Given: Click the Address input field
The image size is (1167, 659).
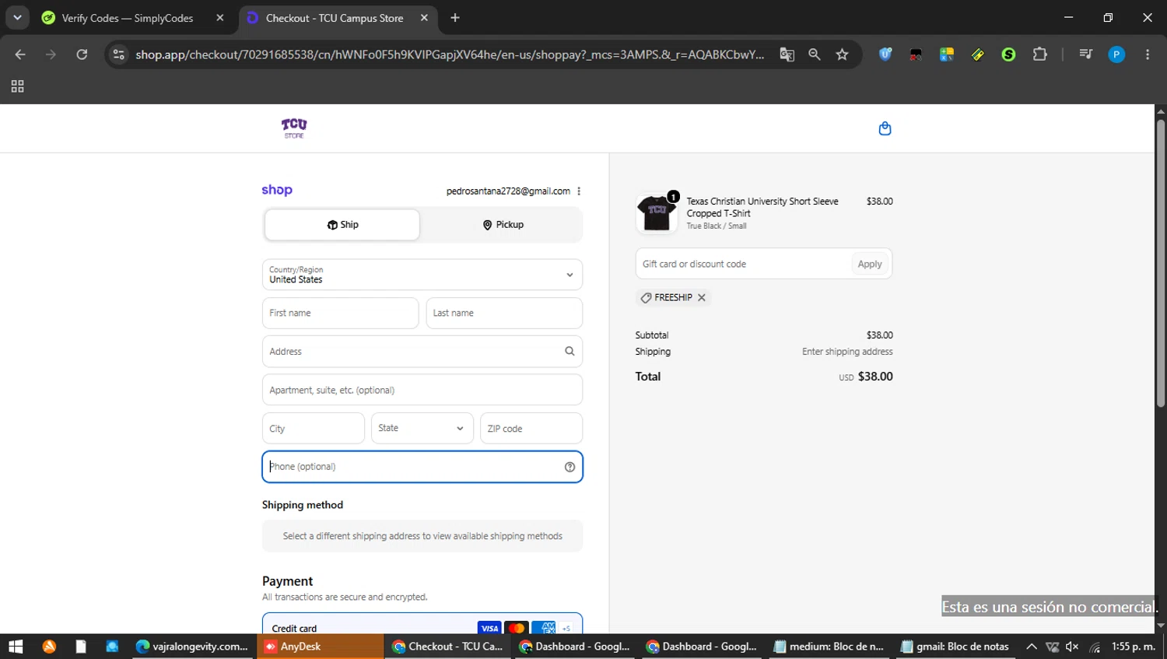Looking at the screenshot, I should [x=422, y=352].
